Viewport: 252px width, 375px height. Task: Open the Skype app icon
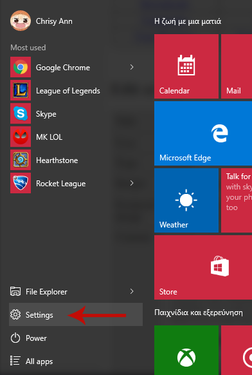(21, 113)
